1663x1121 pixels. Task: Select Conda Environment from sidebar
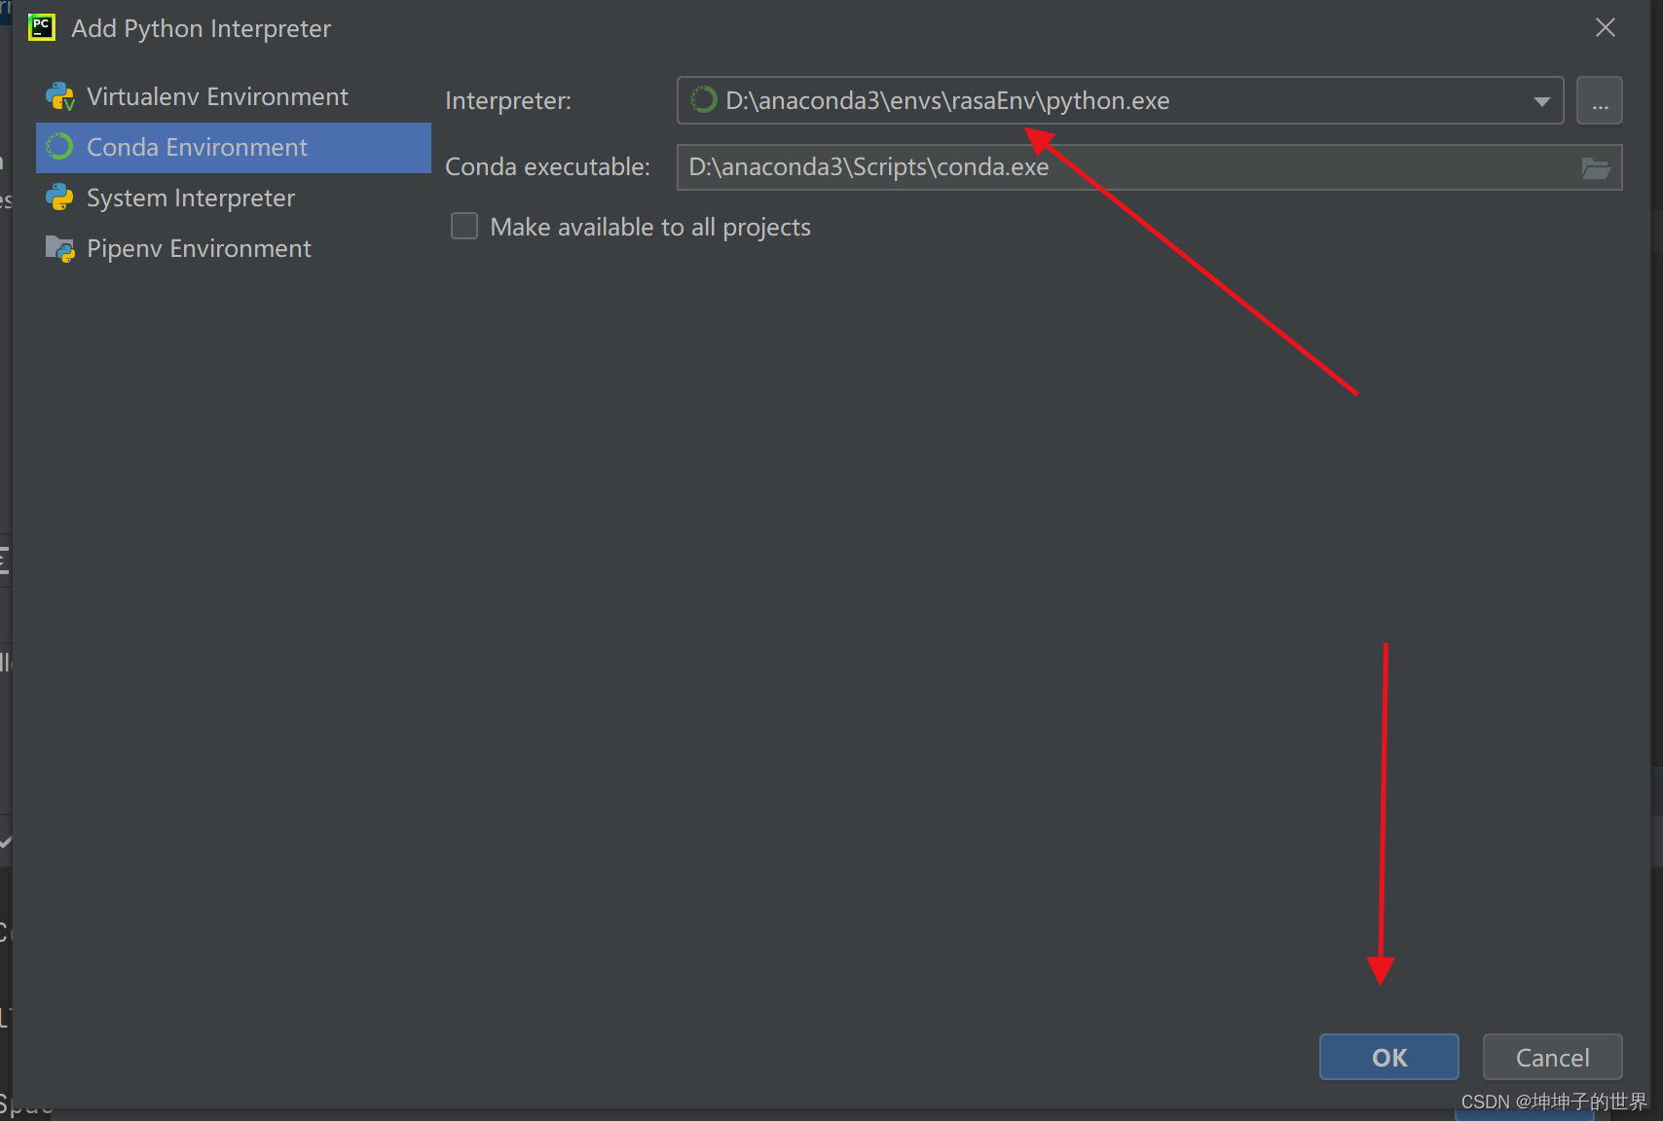click(197, 147)
